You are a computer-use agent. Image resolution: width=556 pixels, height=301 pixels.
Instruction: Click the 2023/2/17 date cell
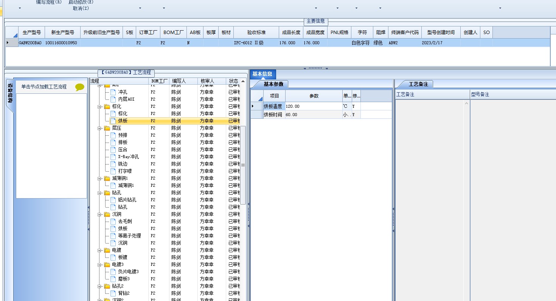[441, 43]
